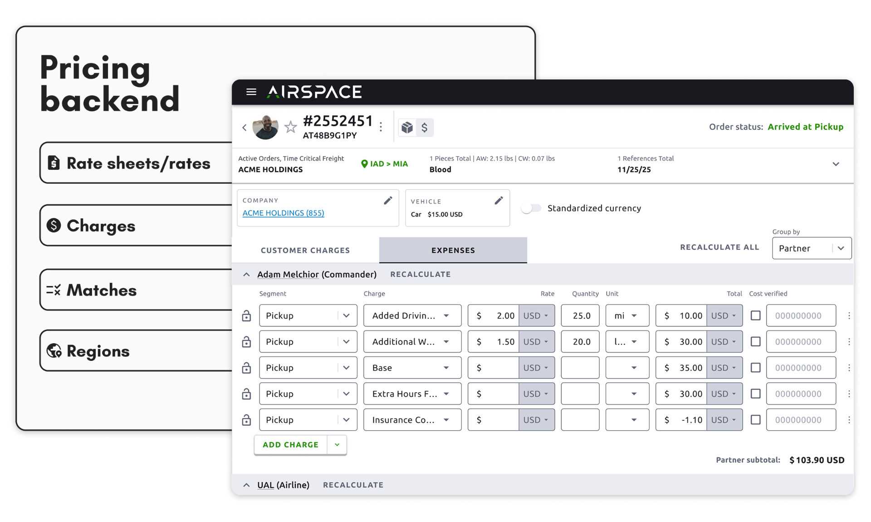Screen dimensions: 871x522
Task: Click the rate sheet document icon
Action: 54,163
